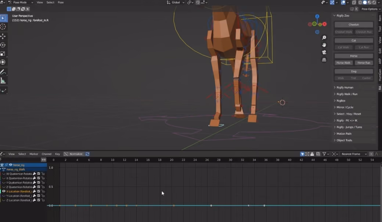Viewport: 382px width, 222px height.
Task: Click the viewport zoom magnifier icon
Action: point(324,38)
